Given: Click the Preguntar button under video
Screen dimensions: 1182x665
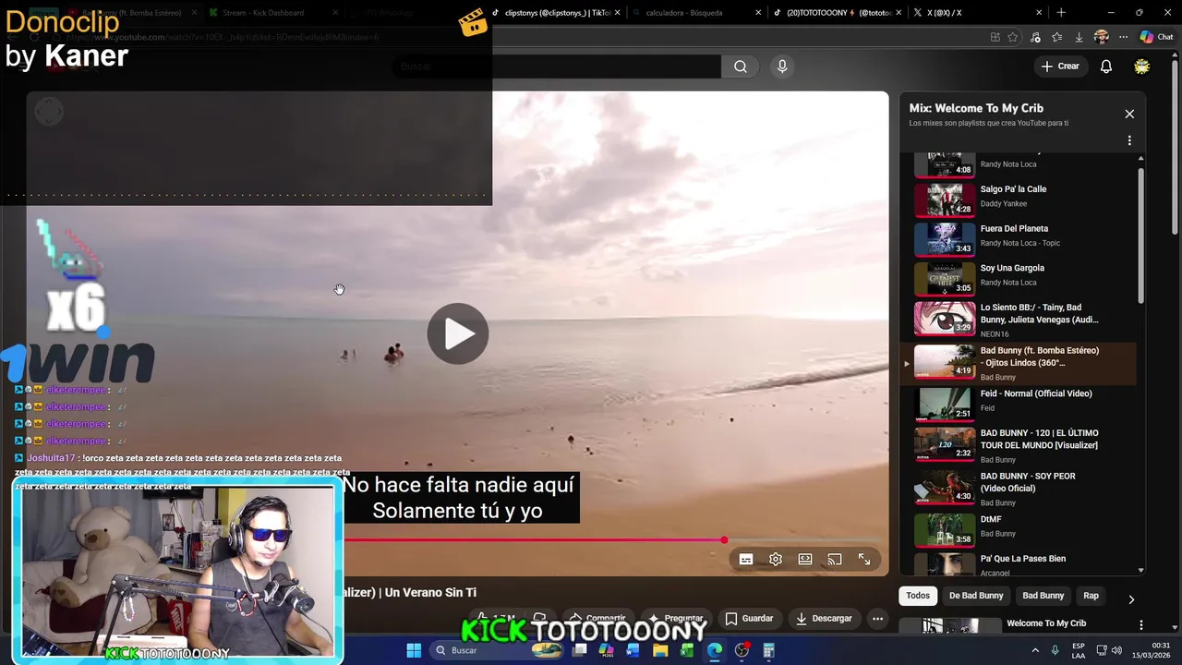Looking at the screenshot, I should pos(677,619).
